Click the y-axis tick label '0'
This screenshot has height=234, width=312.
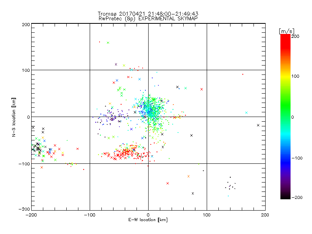tap(28, 117)
